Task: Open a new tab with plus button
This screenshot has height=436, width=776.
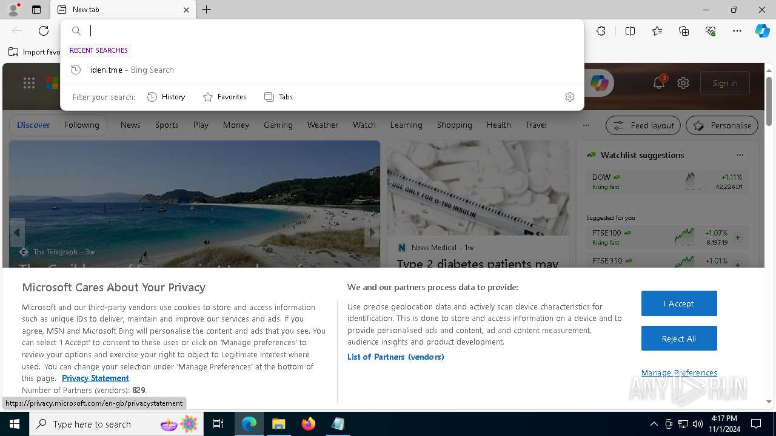Action: (x=207, y=10)
